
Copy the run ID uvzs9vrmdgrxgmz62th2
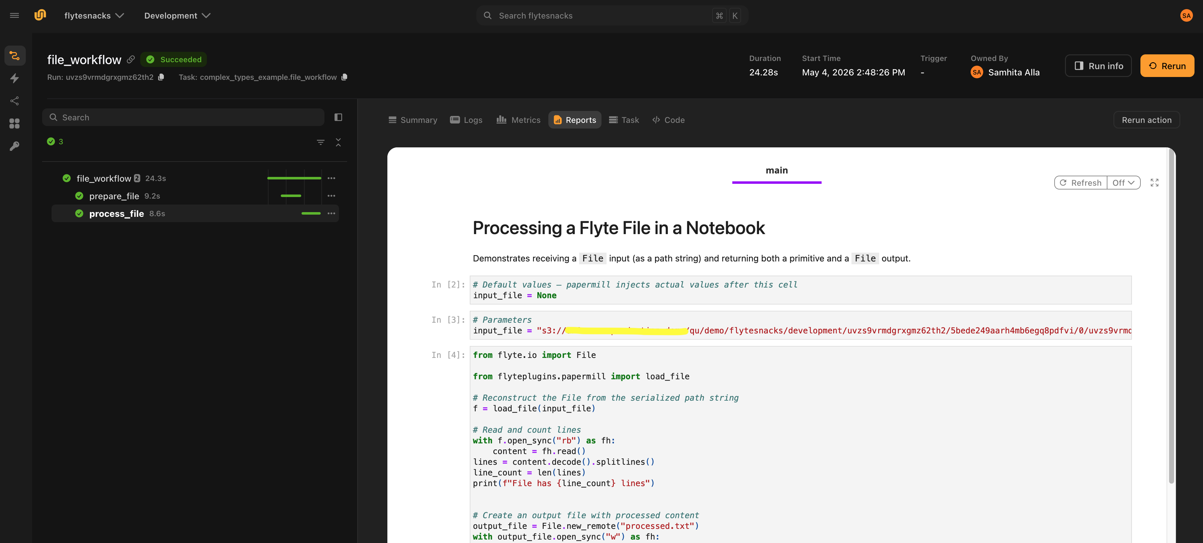[x=161, y=77]
